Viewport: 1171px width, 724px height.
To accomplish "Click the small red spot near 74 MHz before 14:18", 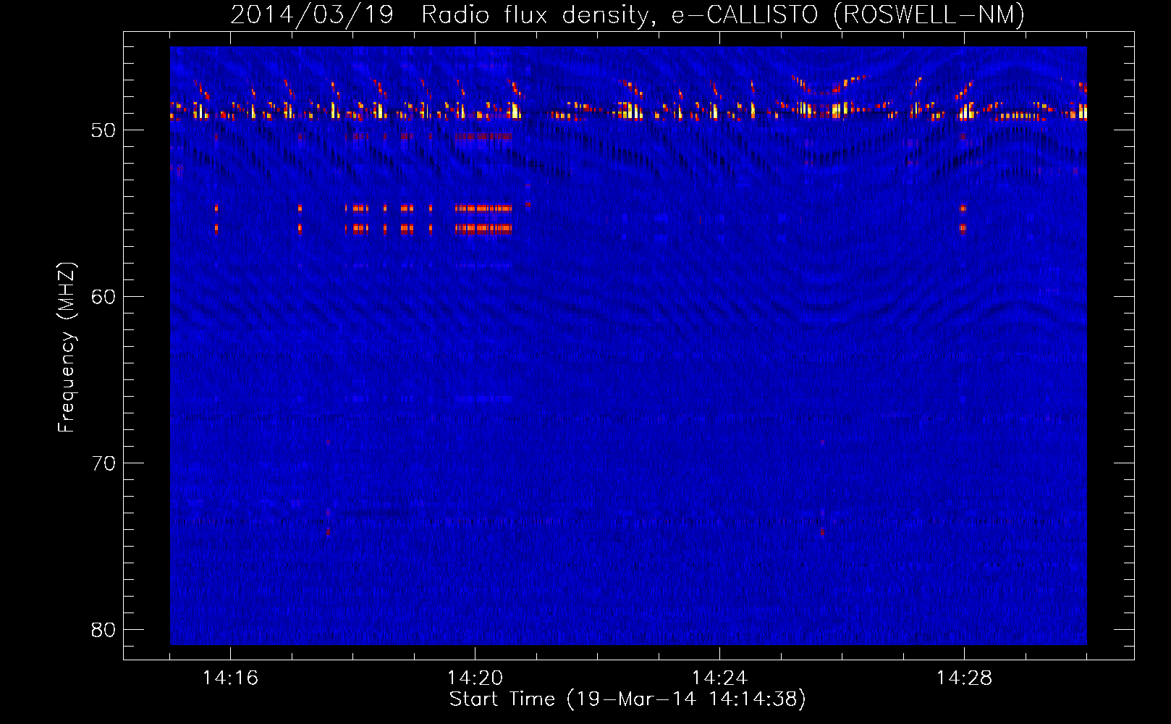I will pos(328,532).
